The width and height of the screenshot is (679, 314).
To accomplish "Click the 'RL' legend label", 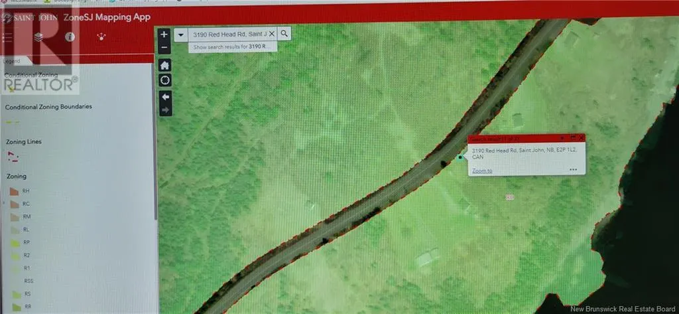I will click(27, 230).
